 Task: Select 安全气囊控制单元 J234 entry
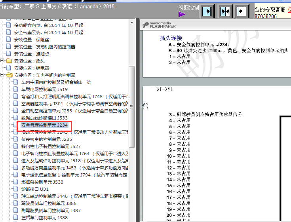pyautogui.click(x=44, y=125)
